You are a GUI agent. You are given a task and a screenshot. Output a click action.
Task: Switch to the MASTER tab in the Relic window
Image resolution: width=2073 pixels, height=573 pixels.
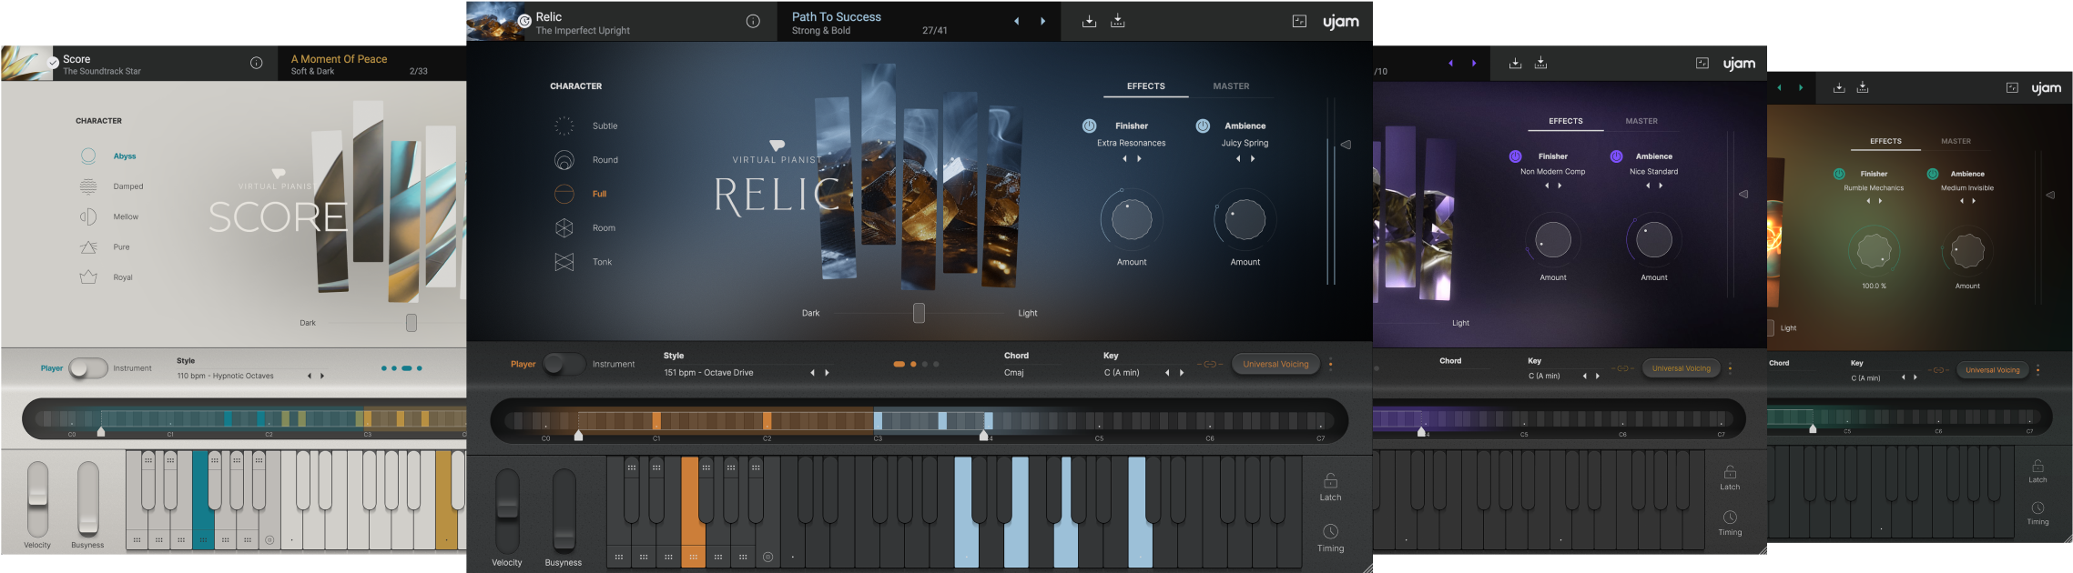point(1231,86)
